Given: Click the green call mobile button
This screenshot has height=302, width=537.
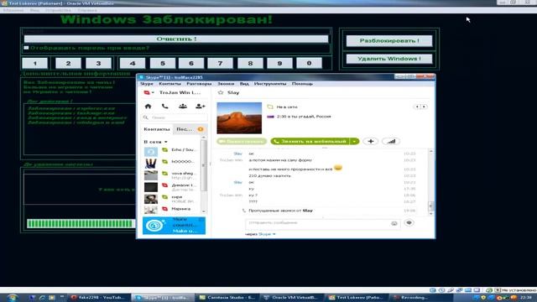Looking at the screenshot, I should coord(310,141).
